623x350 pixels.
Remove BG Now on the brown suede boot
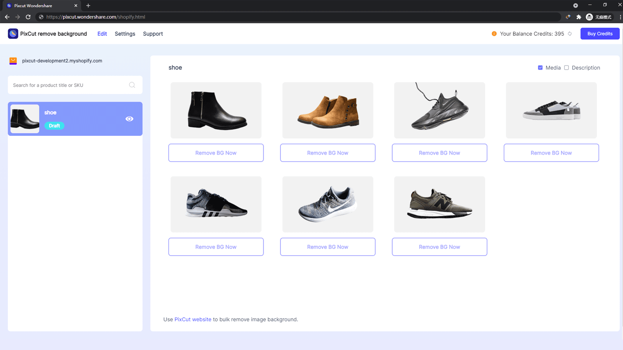tap(327, 152)
